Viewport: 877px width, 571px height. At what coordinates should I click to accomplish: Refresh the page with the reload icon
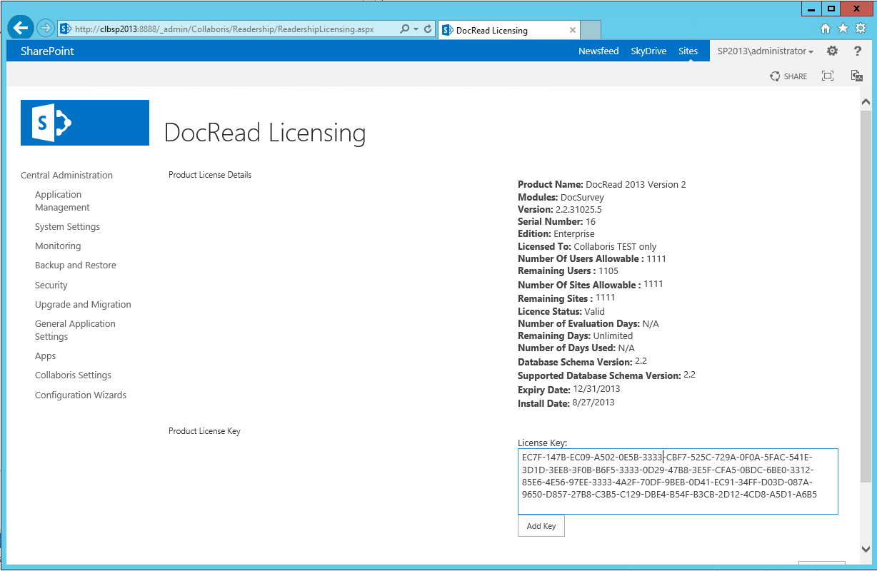pyautogui.click(x=428, y=29)
